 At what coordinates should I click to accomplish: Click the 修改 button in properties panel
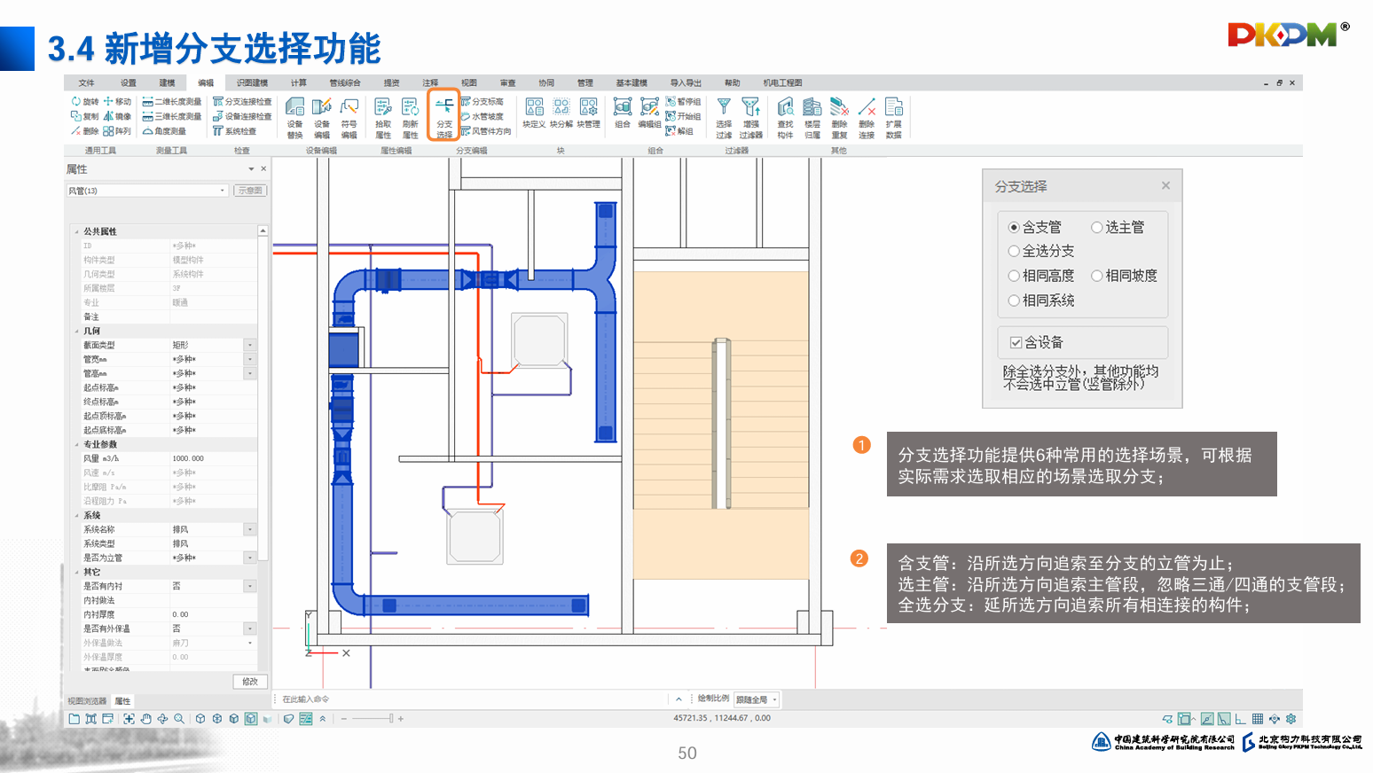point(250,682)
